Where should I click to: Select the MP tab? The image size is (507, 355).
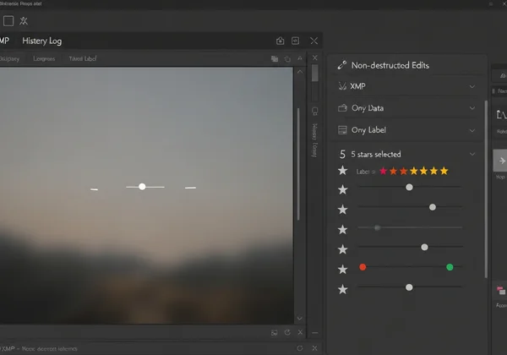coord(4,41)
